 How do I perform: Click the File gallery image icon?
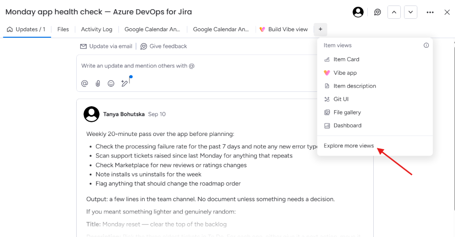(x=327, y=113)
